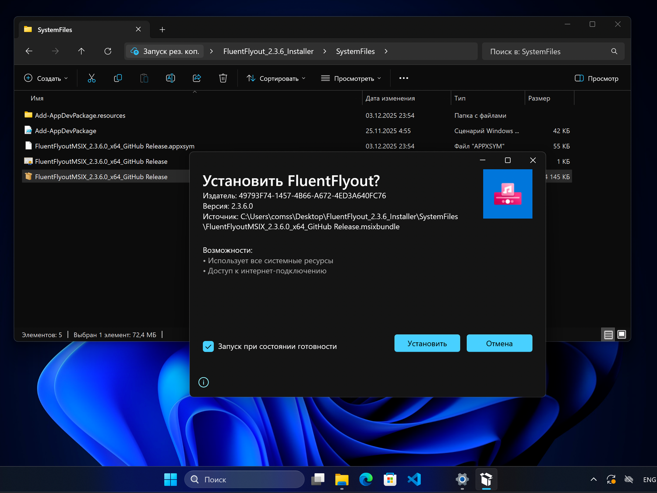Open the Windows Start menu
The height and width of the screenshot is (493, 657).
pos(170,479)
